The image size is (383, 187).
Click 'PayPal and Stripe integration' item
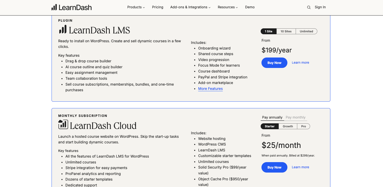coord(223,77)
